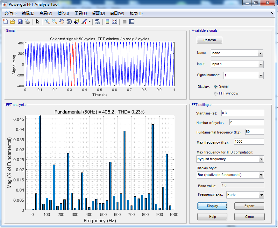Open the 工具(T) menu

(81, 13)
